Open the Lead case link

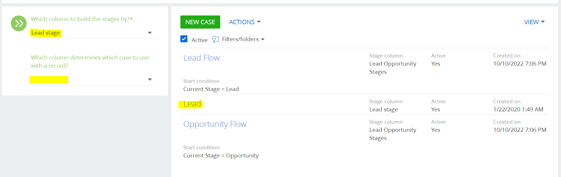point(192,104)
